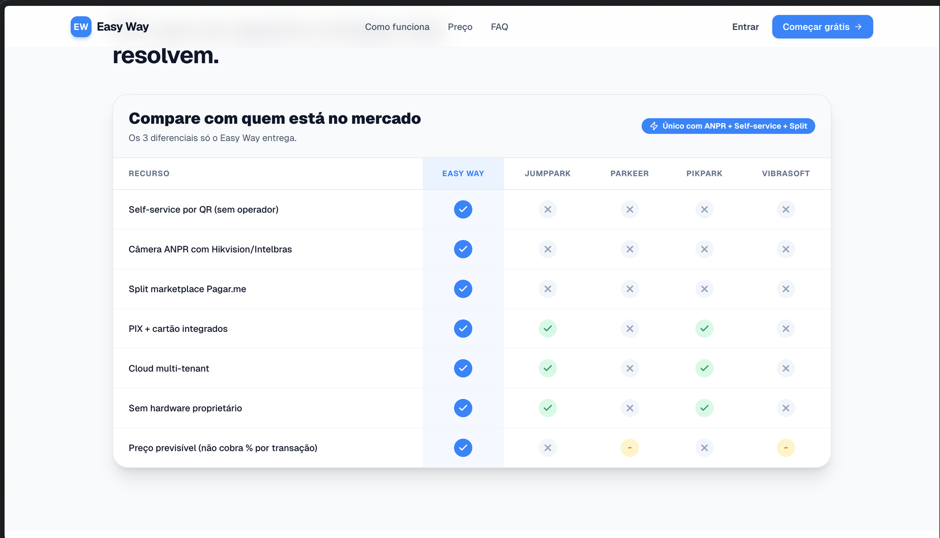
Task: Click the Entrar login link
Action: pyautogui.click(x=745, y=27)
